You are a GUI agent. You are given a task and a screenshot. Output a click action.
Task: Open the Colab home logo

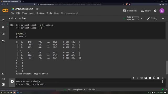coord(5,10)
